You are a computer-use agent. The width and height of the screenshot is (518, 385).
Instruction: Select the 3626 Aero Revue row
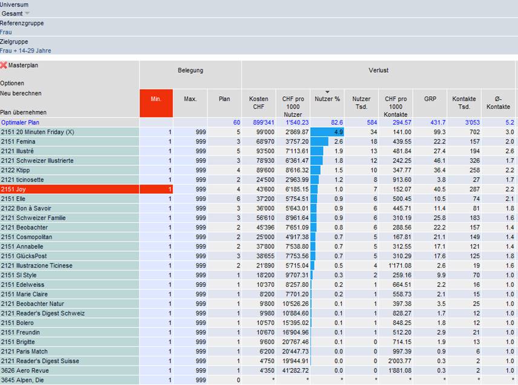[70, 371]
